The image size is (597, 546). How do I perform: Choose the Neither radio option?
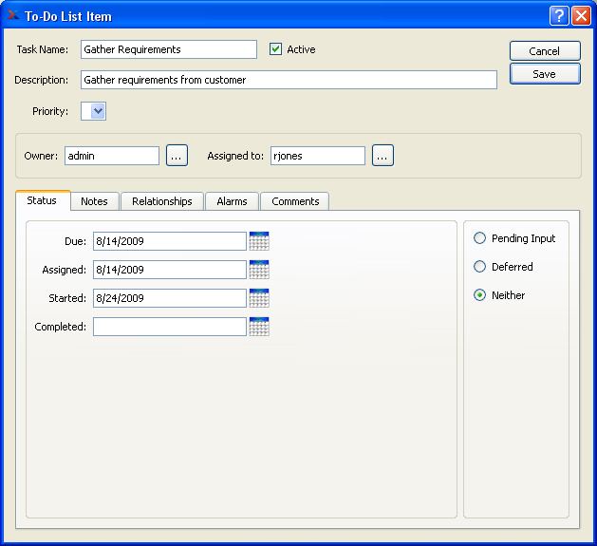(x=479, y=295)
